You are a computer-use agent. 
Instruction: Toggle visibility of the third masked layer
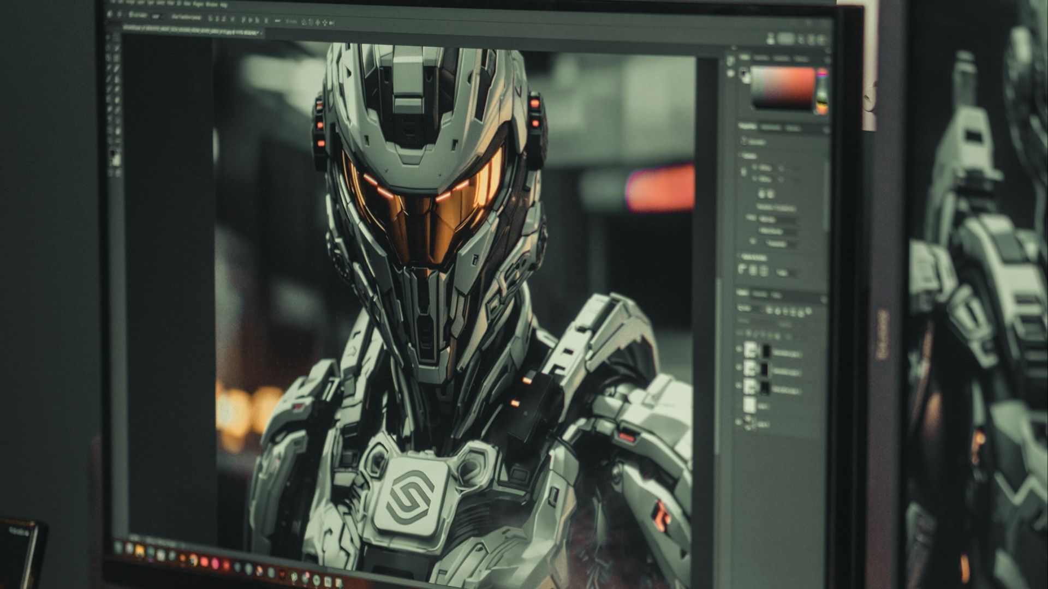[x=739, y=385]
